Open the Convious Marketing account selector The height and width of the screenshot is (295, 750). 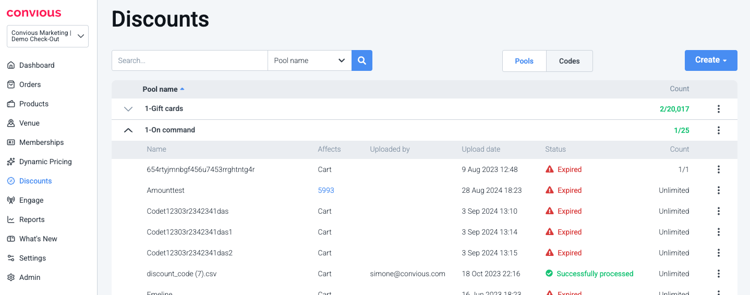pos(47,36)
